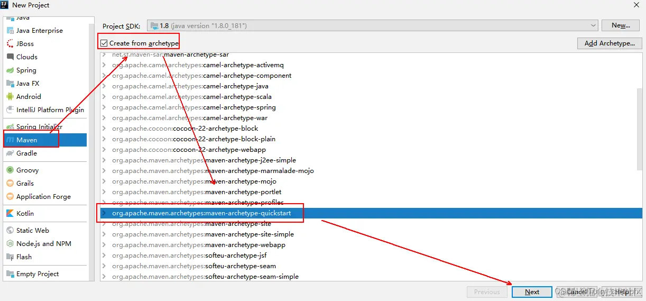Click the Android robot icon
This screenshot has height=301, width=646.
tap(11, 97)
